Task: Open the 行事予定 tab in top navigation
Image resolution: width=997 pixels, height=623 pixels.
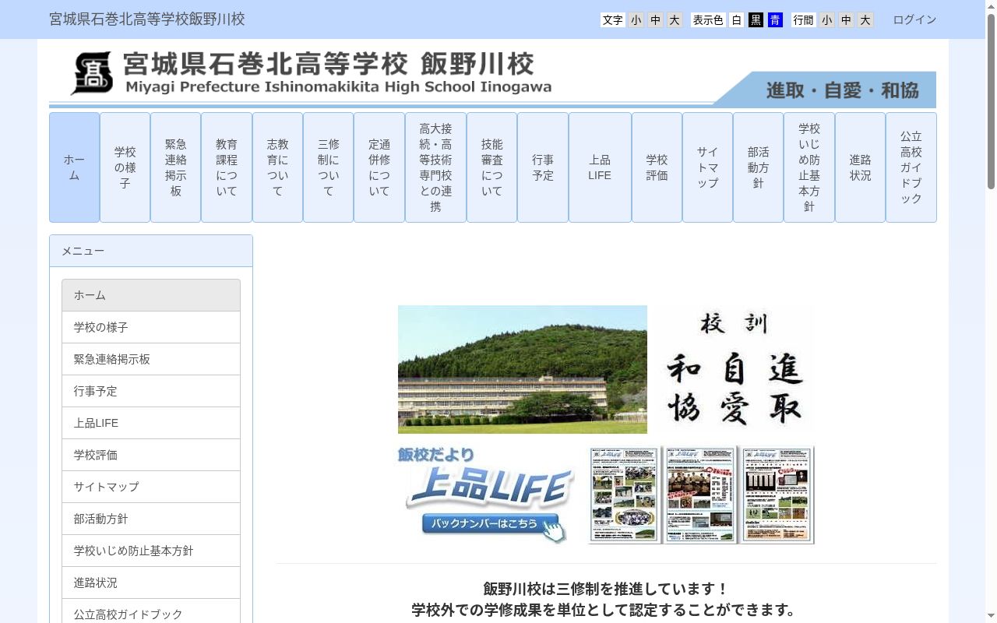Action: 543,167
